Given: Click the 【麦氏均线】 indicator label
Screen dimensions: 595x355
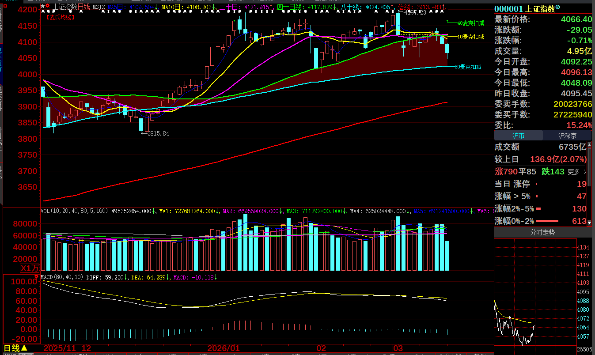Looking at the screenshot, I should pyautogui.click(x=61, y=18).
